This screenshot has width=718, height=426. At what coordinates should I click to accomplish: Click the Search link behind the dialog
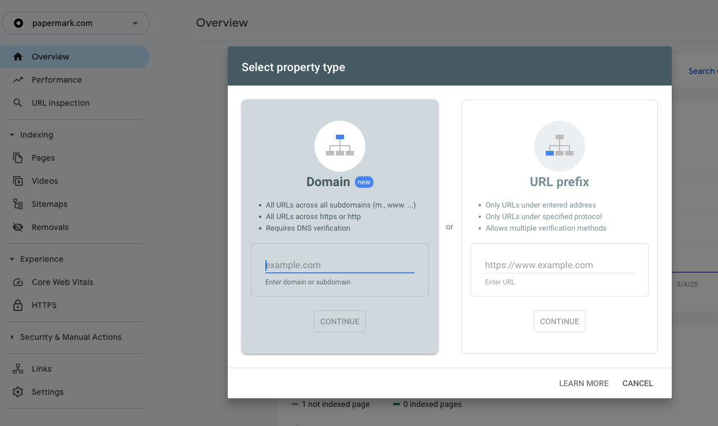point(701,71)
